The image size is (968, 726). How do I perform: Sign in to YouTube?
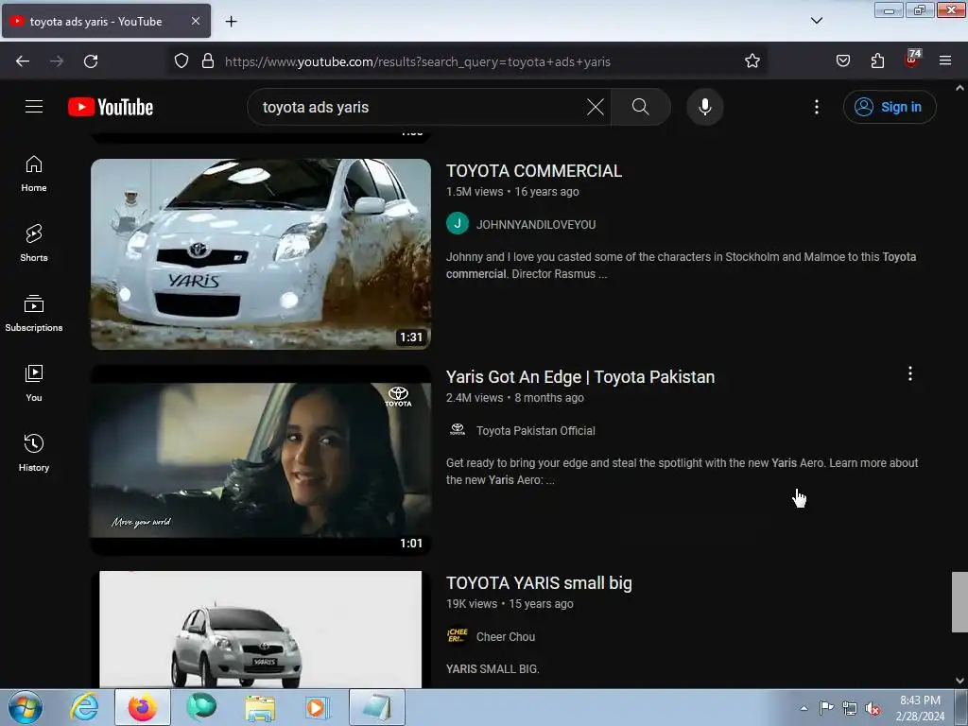pyautogui.click(x=890, y=107)
